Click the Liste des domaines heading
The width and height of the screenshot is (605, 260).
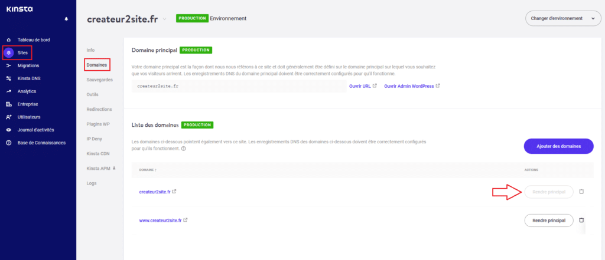click(155, 125)
